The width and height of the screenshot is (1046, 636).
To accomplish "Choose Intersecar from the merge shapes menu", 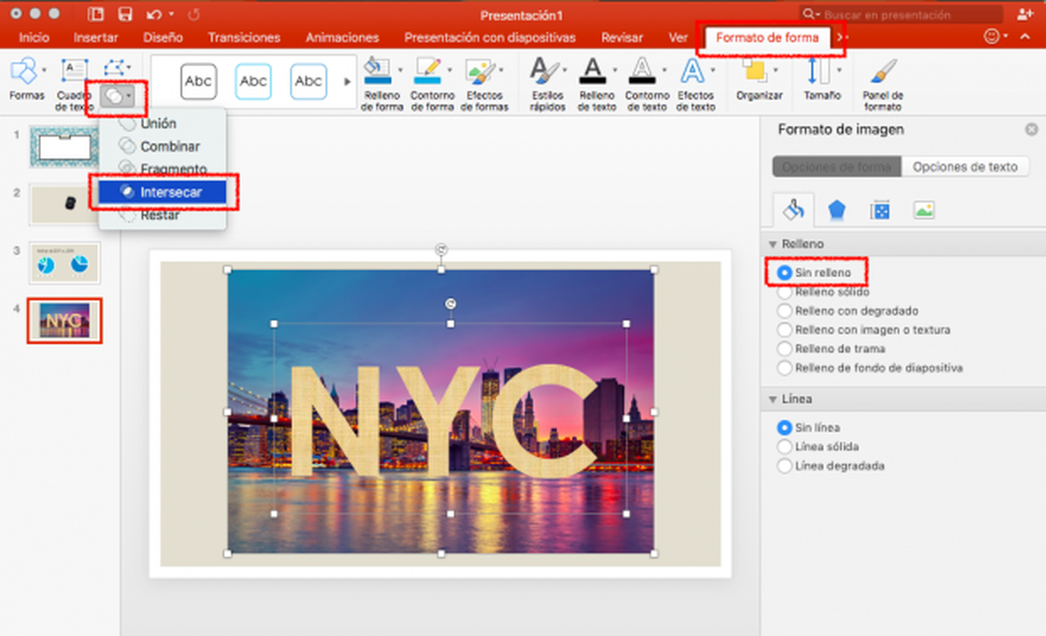I will (x=171, y=192).
